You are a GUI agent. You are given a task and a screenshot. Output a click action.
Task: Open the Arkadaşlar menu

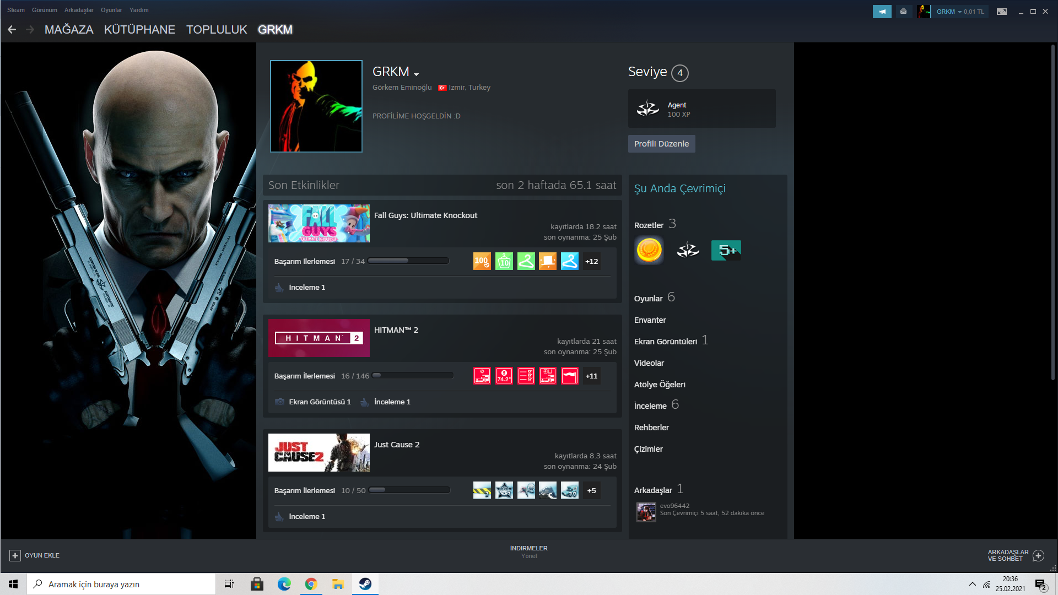[x=79, y=10]
